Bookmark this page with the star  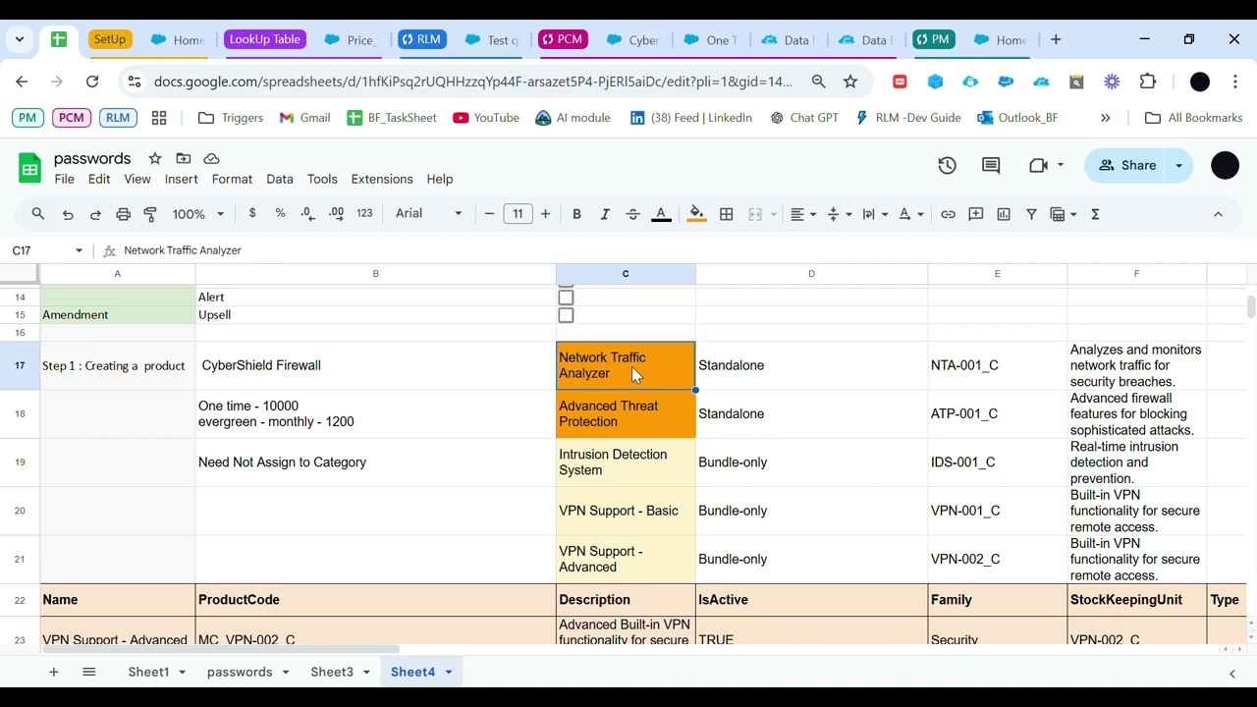pos(850,82)
